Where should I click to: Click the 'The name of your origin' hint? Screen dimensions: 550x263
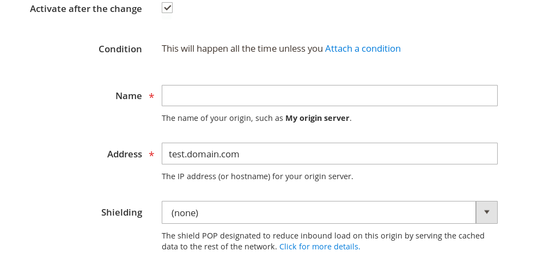[222, 118]
